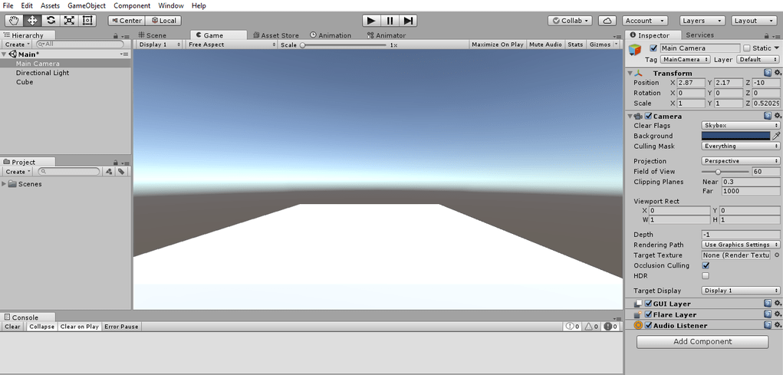Select Directional Light in Hierarchy
Viewport: 783px width, 375px height.
click(x=42, y=73)
